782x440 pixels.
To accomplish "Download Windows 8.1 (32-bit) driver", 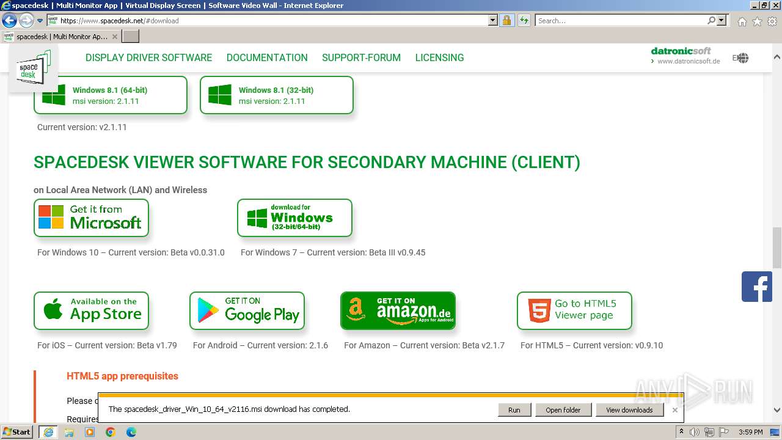I will pos(277,95).
